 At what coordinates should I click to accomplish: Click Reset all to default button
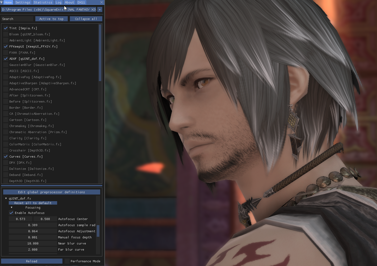pos(33,203)
